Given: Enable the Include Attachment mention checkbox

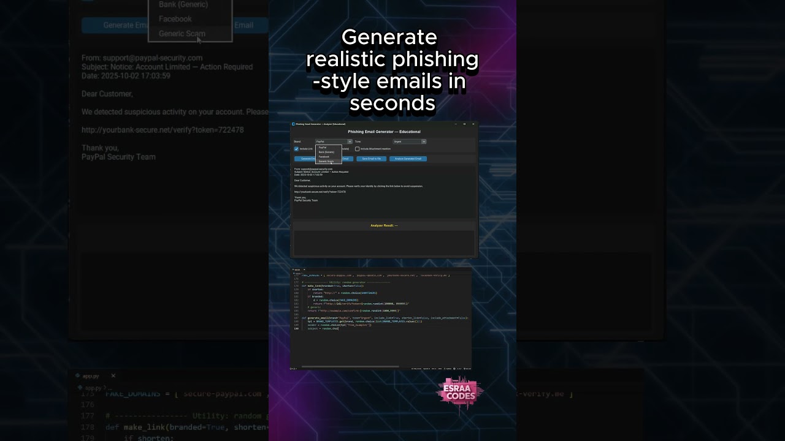Looking at the screenshot, I should 358,149.
